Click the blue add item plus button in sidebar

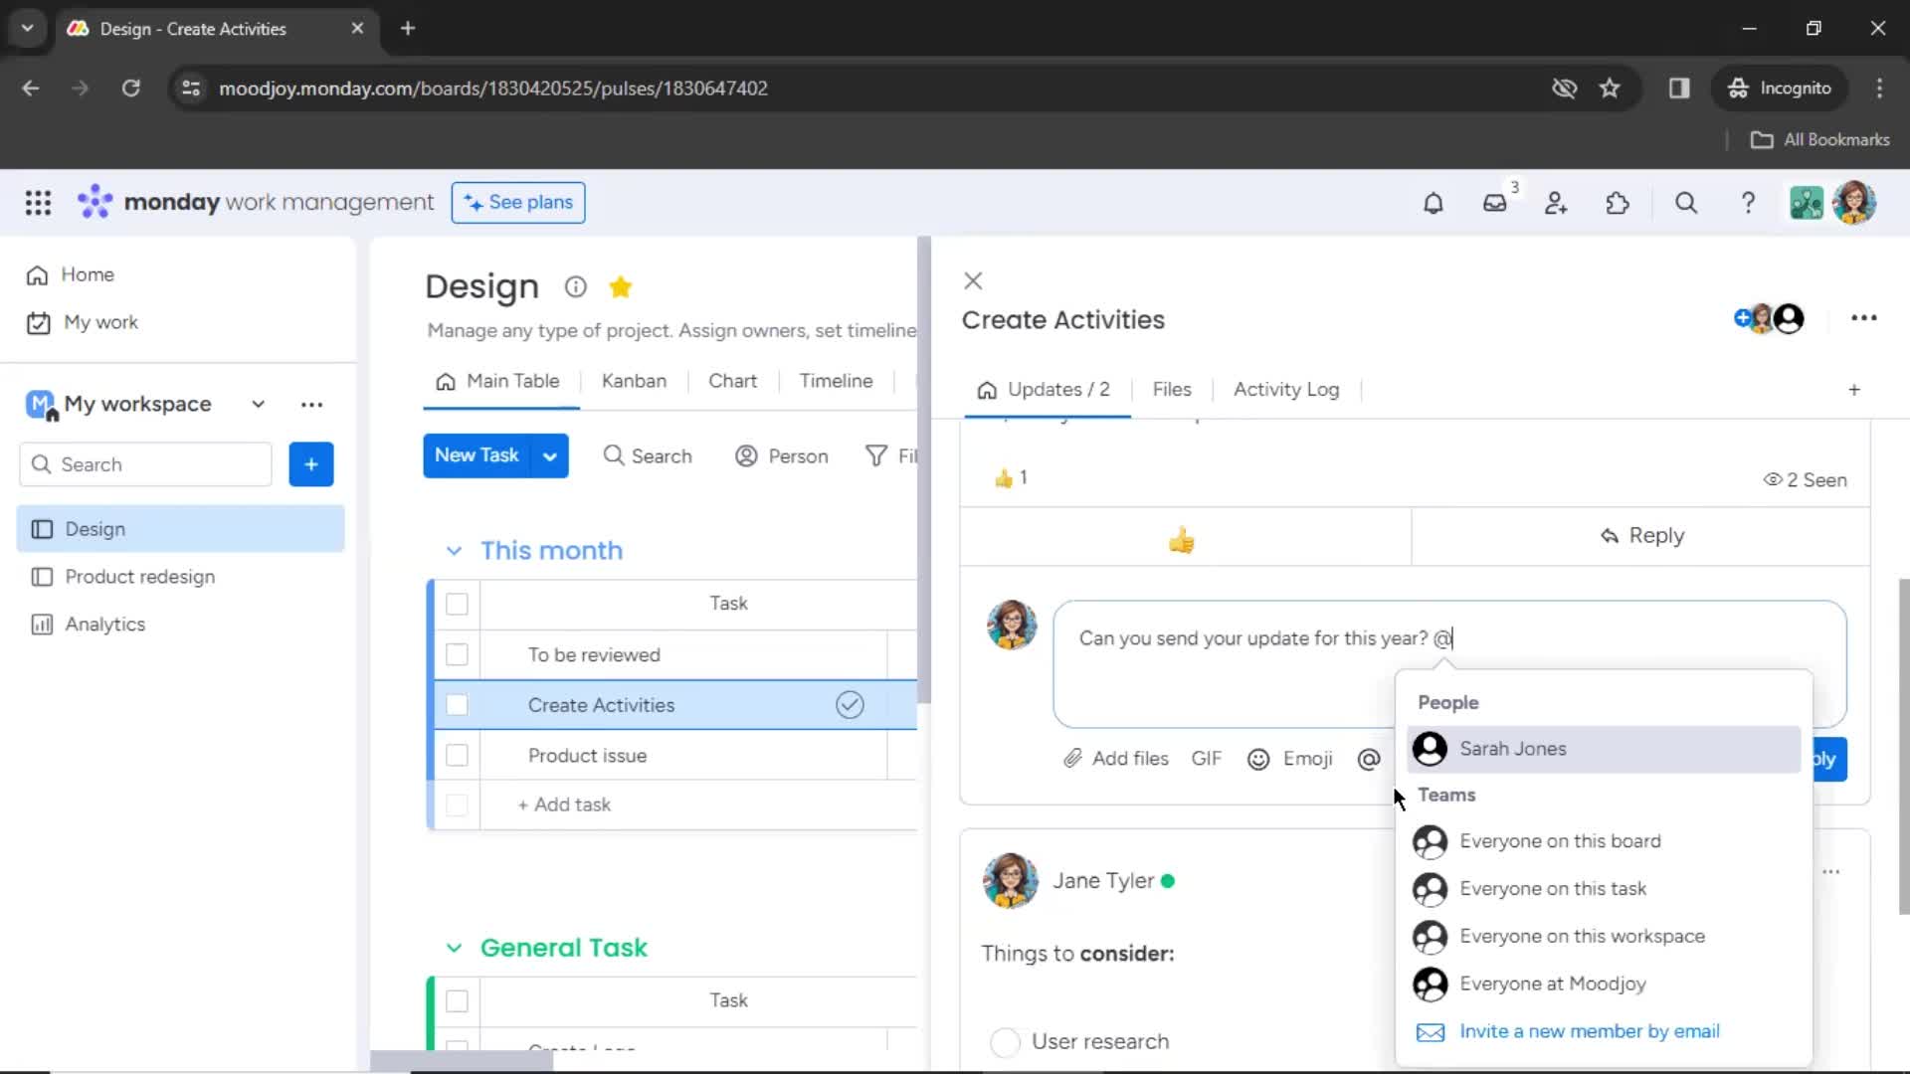tap(311, 464)
